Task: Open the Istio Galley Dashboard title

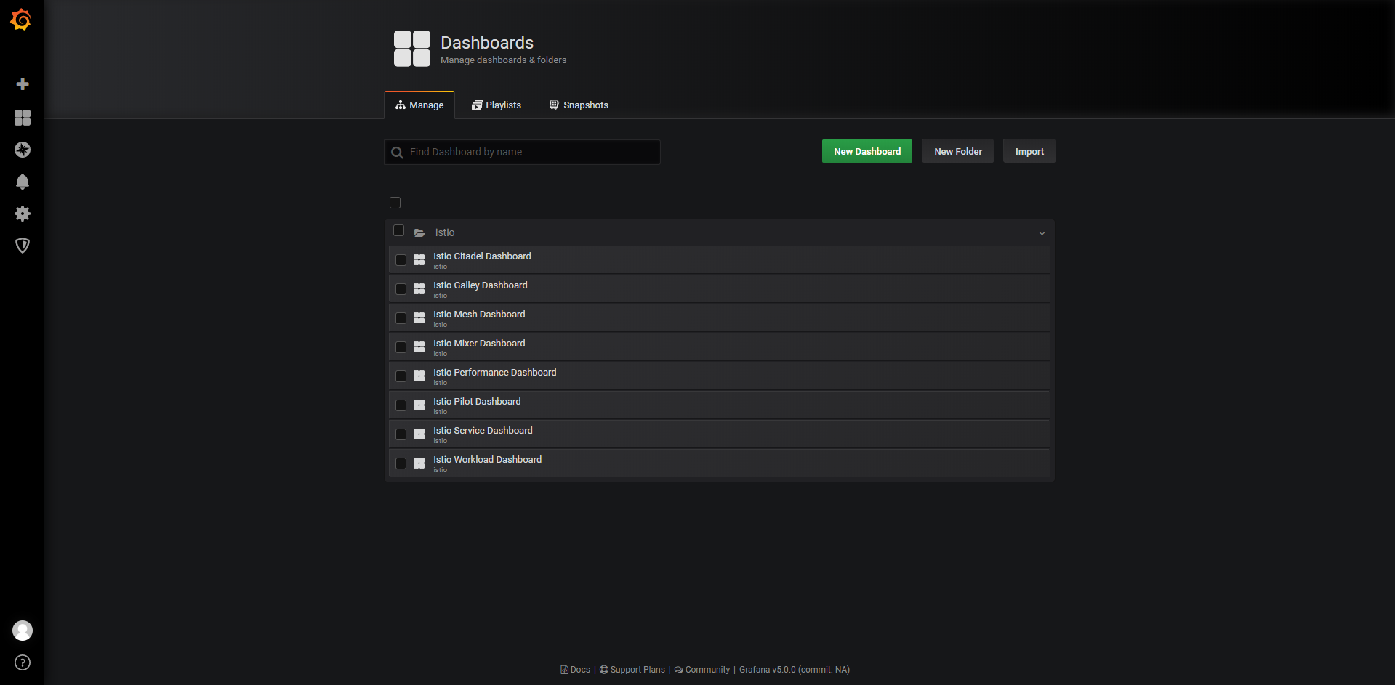Action: pyautogui.click(x=481, y=285)
